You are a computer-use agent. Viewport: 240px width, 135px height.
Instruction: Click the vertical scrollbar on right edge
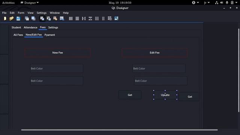(x=238, y=70)
